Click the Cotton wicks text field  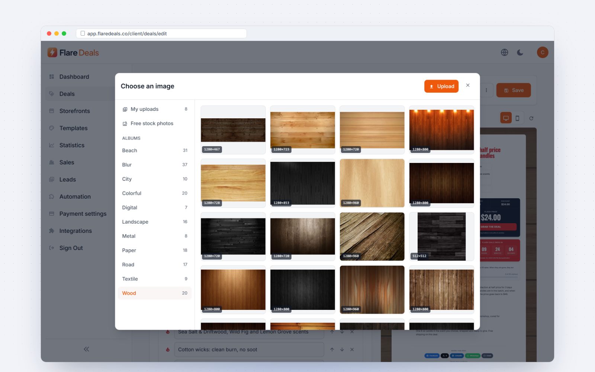(x=249, y=350)
